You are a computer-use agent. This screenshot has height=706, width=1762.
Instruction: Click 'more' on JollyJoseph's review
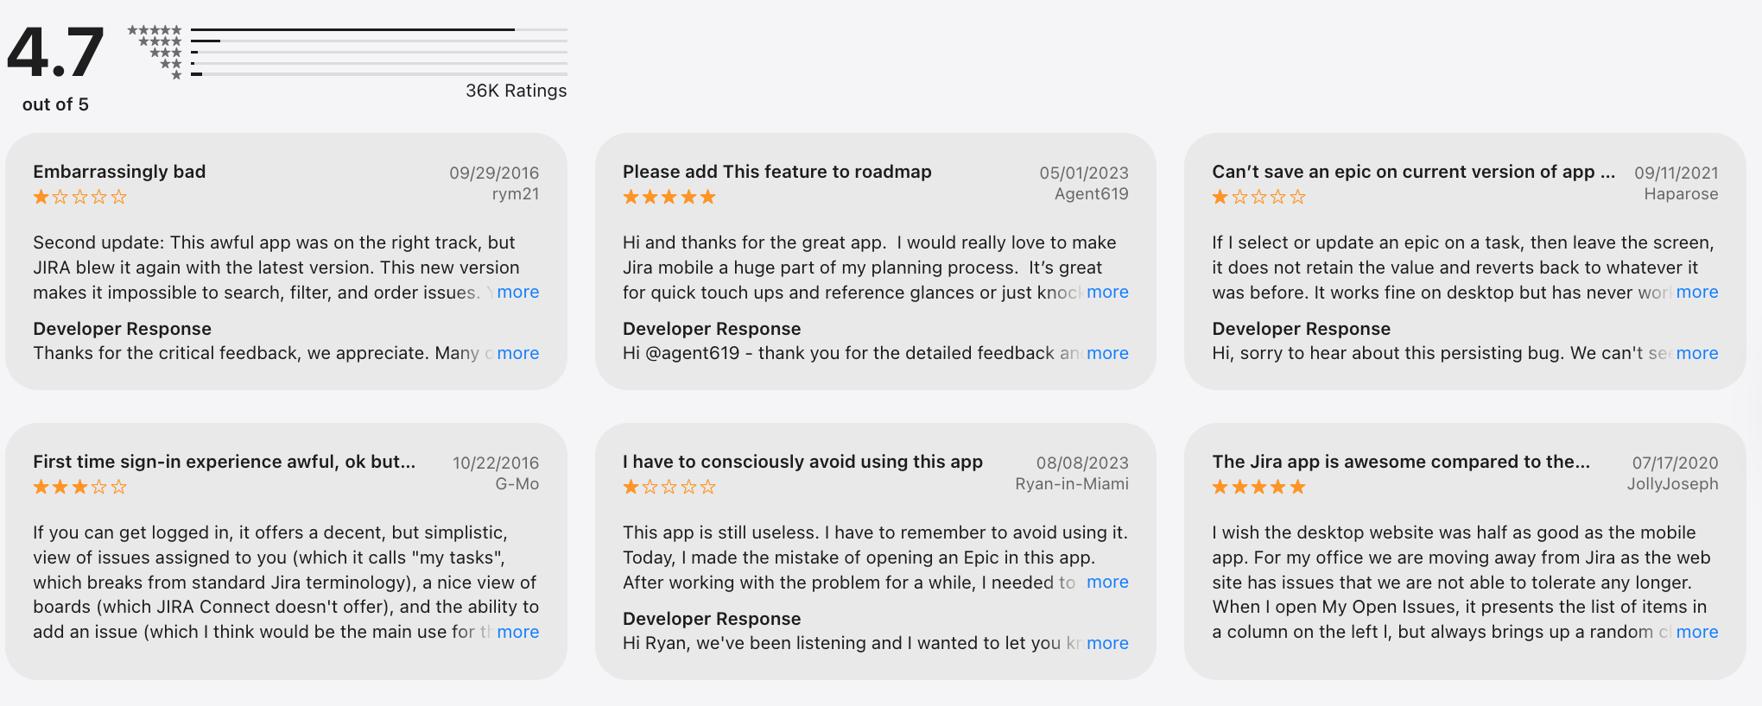1696,632
